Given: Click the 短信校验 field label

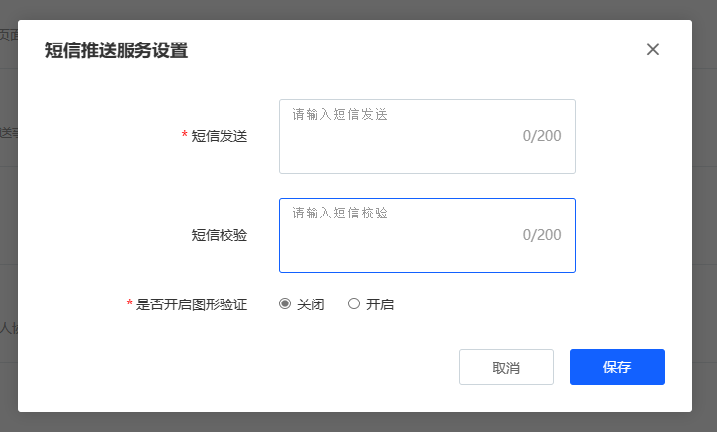Looking at the screenshot, I should 219,235.
